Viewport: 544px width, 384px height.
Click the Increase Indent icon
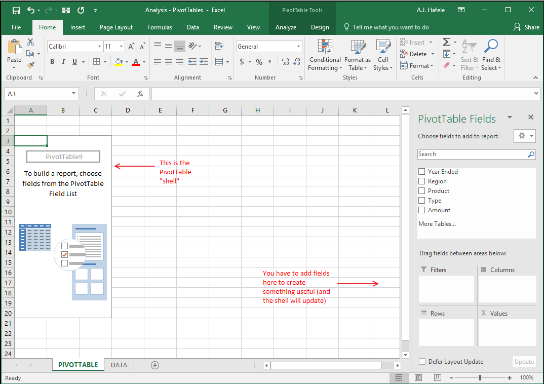click(204, 62)
